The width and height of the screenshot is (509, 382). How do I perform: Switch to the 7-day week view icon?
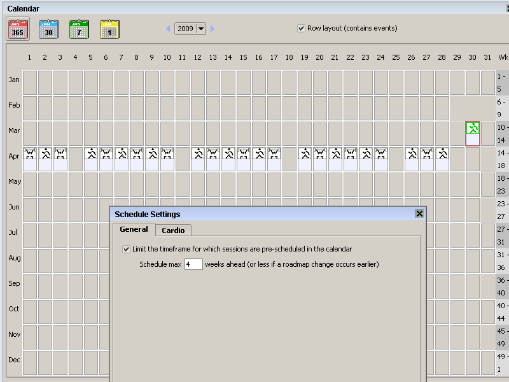coord(79,29)
